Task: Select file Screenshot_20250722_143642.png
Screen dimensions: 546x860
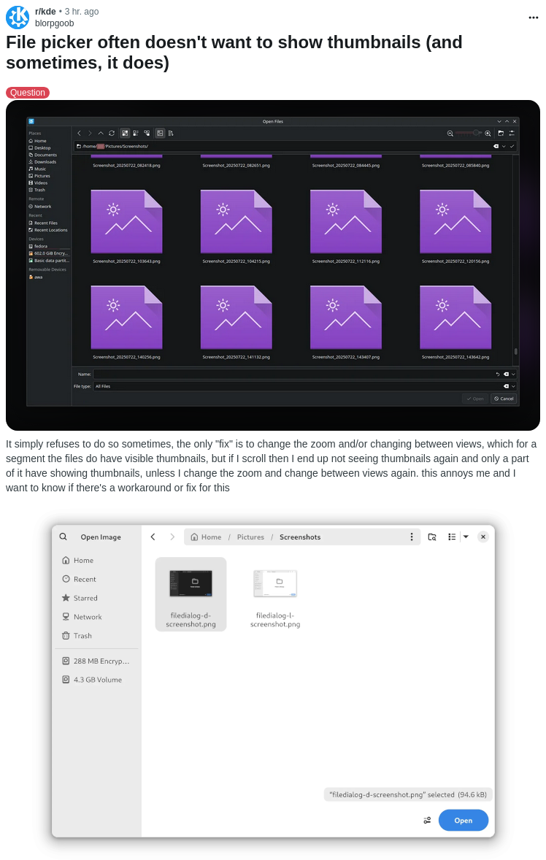Action: click(x=455, y=323)
